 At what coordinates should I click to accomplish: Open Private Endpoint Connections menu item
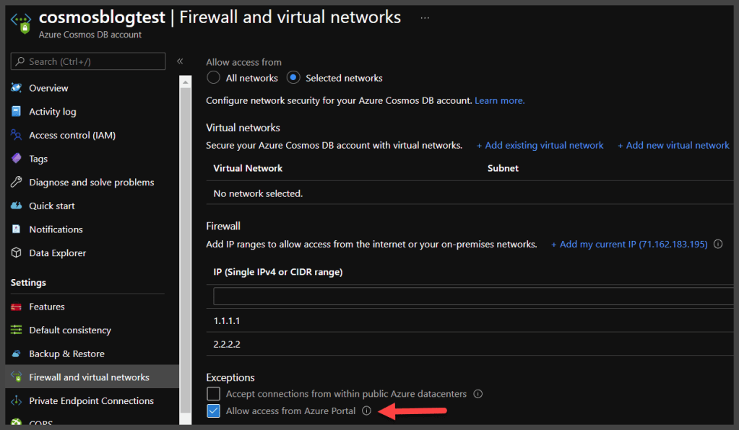[x=91, y=401]
